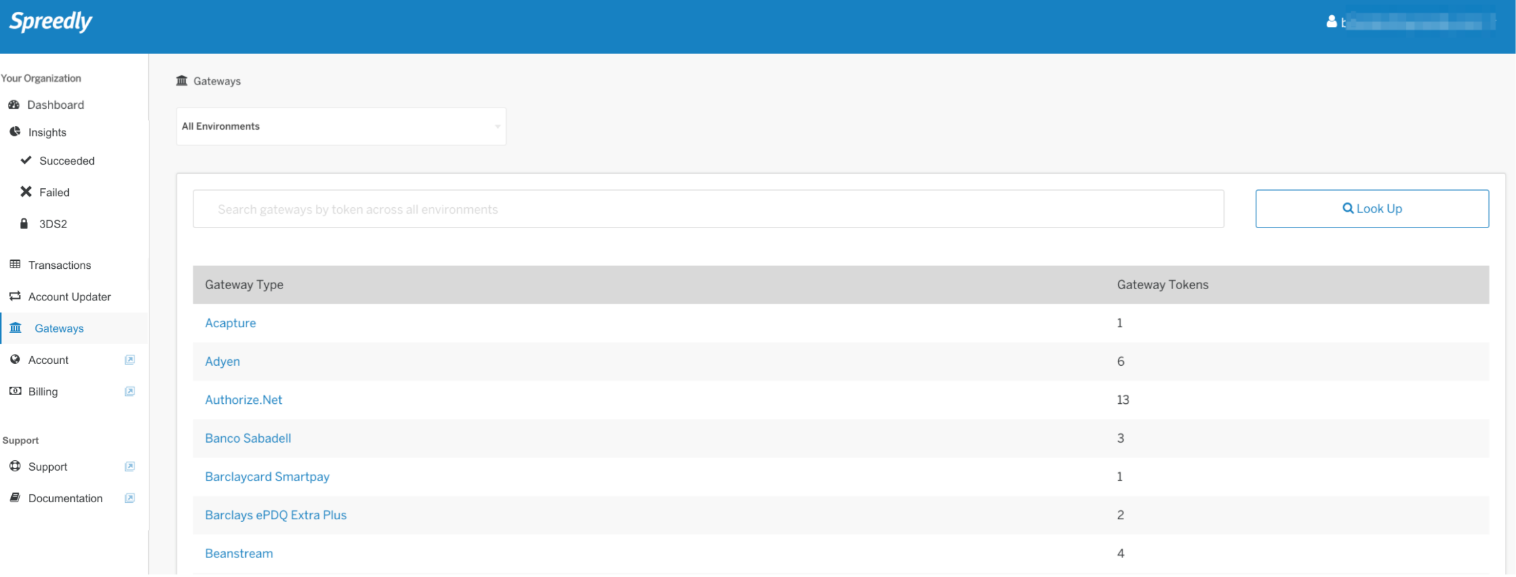The width and height of the screenshot is (1516, 577).
Task: Click token count 4 for Beanstream
Action: click(x=1121, y=553)
